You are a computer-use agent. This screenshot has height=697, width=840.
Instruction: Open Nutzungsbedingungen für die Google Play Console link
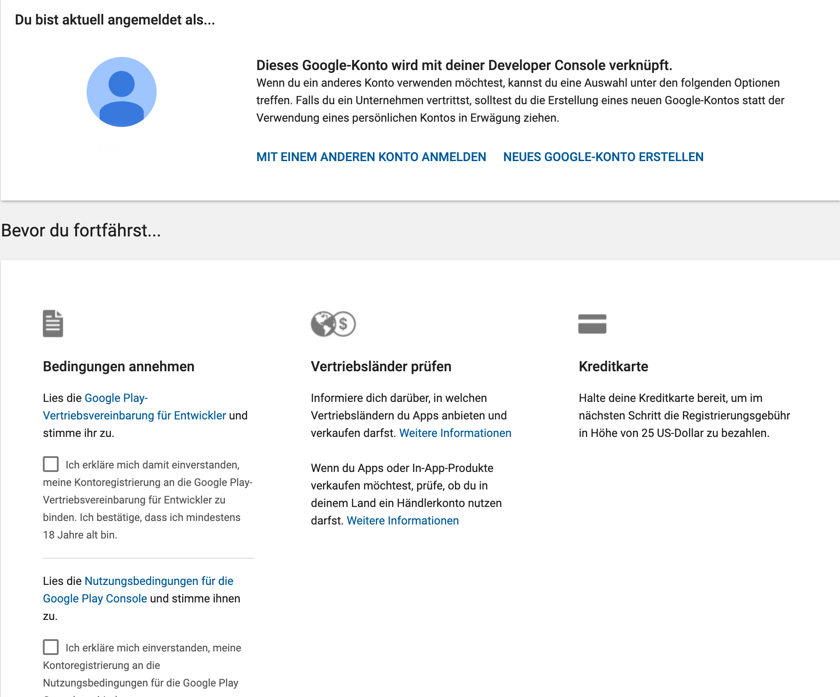click(138, 590)
